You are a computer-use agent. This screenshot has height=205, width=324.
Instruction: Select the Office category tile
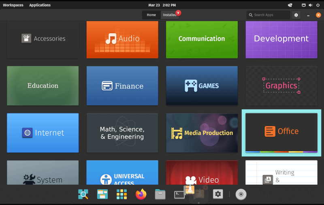tap(281, 132)
